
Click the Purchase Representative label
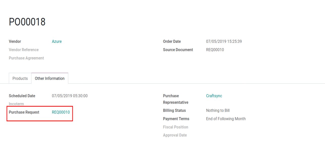tap(176, 99)
